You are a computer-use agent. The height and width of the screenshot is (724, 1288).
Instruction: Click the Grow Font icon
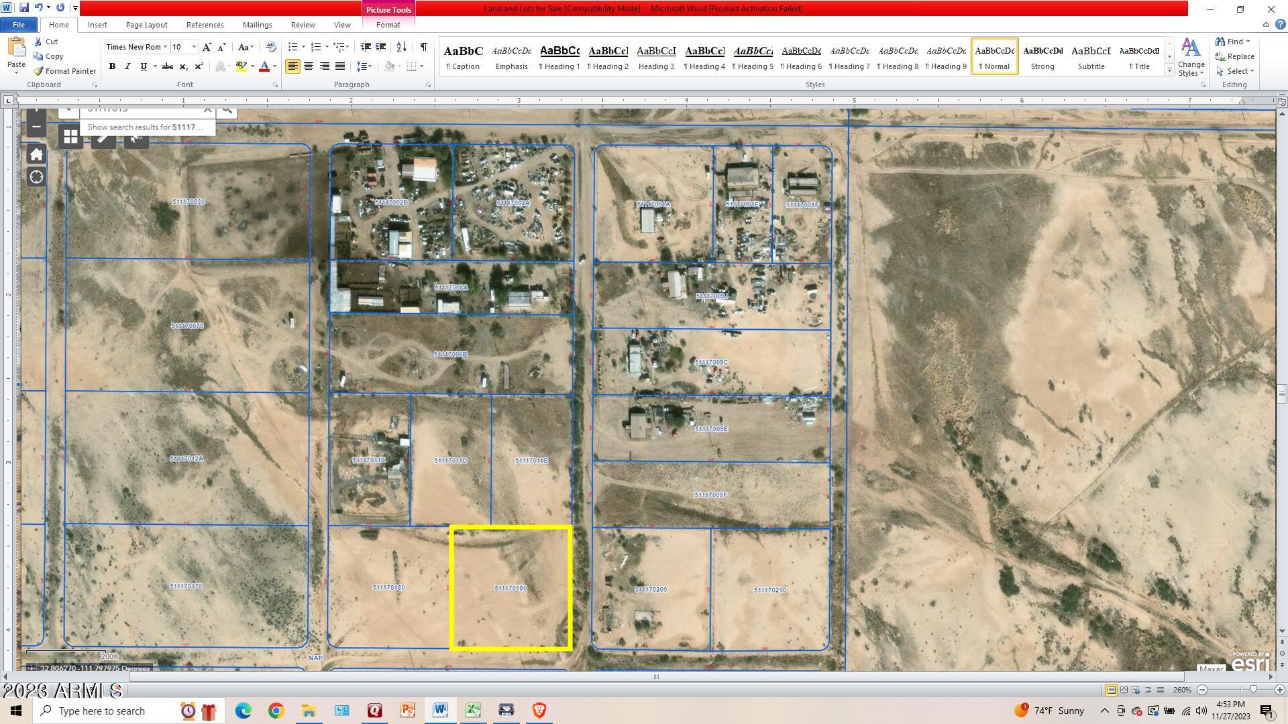(207, 47)
